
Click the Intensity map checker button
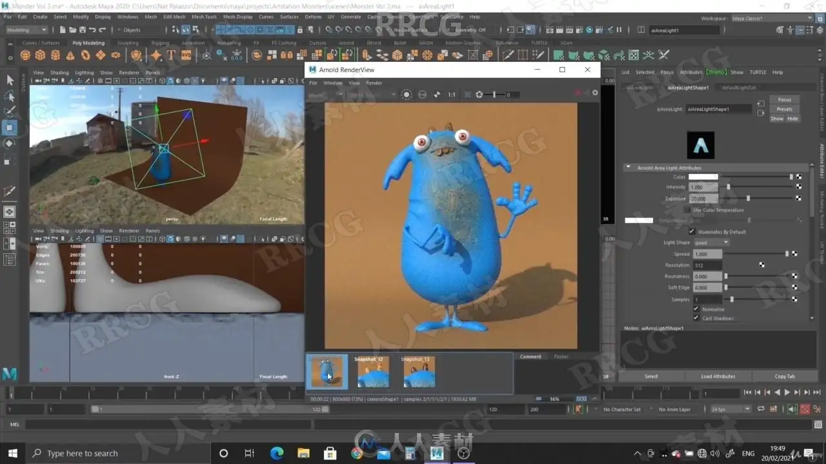(x=799, y=187)
